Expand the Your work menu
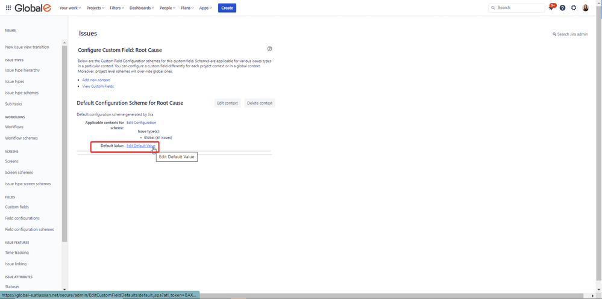This screenshot has height=299, width=602. pos(70,8)
